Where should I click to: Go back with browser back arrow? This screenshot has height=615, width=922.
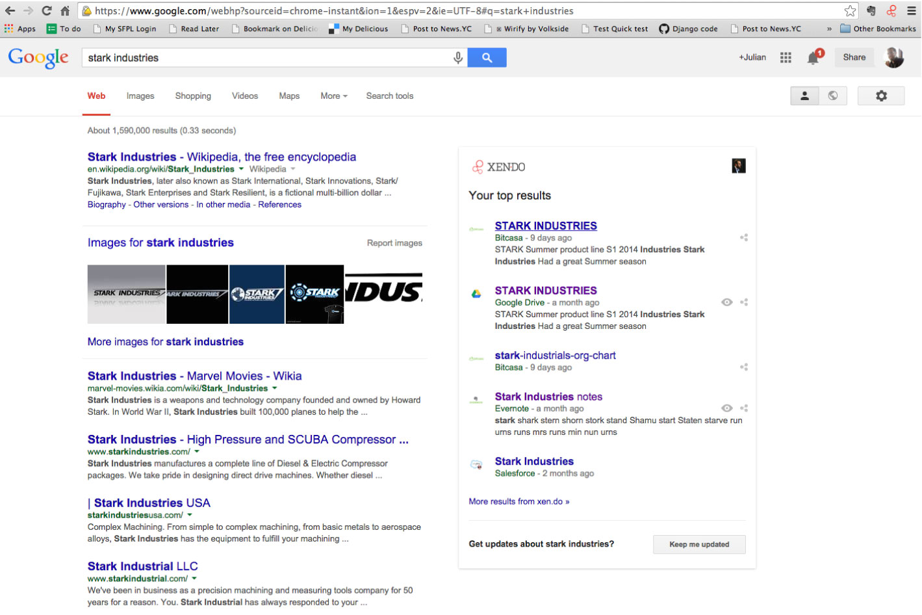coord(10,10)
